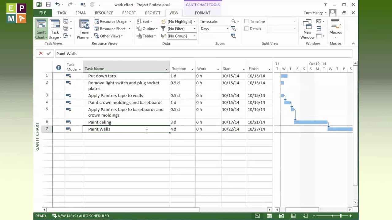The height and width of the screenshot is (220, 392).
Task: Enable the Timeline checkbox
Action: (247, 21)
